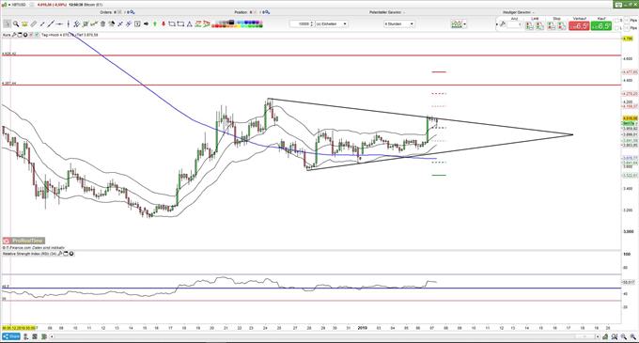Select the green up-arrow marker tool
639x343 pixels.
point(155,23)
